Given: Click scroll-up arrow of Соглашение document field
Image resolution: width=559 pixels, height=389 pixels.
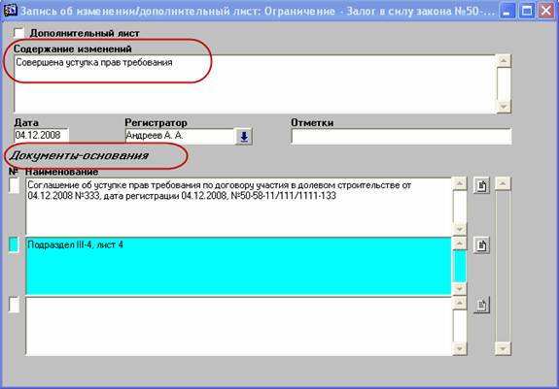Looking at the screenshot, I should [459, 184].
